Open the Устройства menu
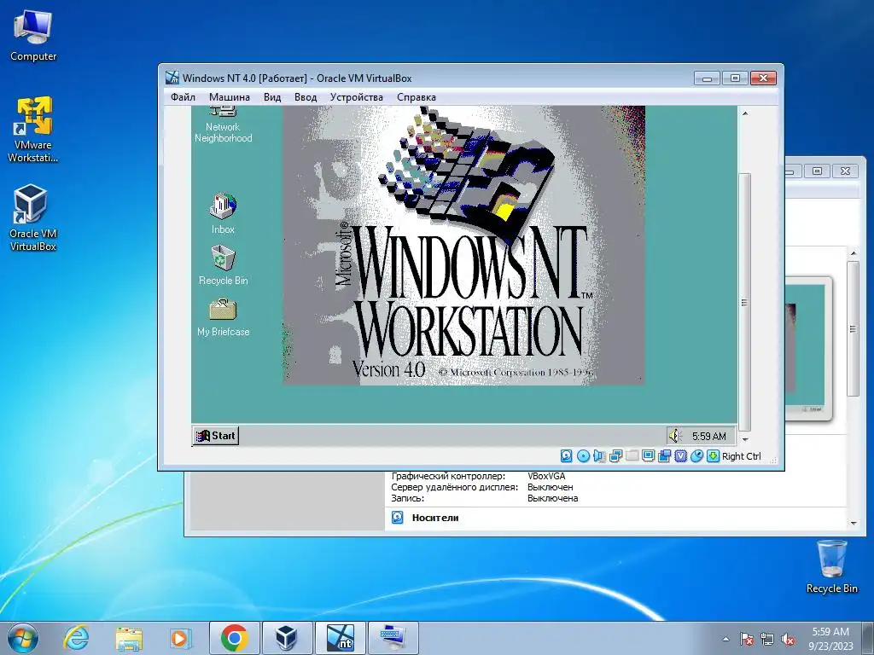The height and width of the screenshot is (655, 874). click(x=356, y=97)
